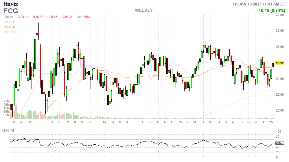Toggle the SMA 200 legend label

coord(10,32)
